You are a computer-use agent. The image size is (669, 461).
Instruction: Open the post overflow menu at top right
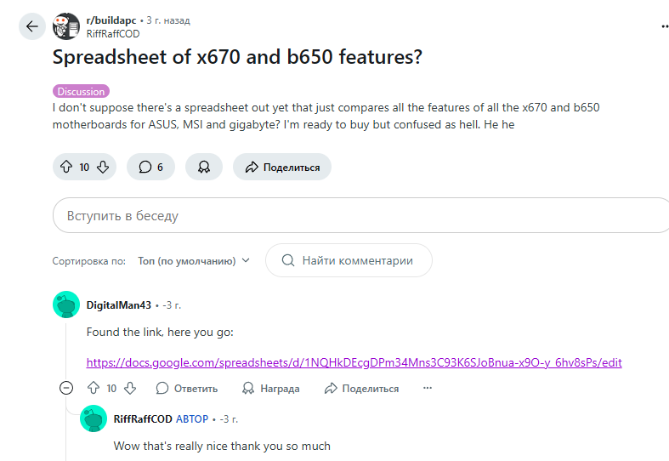point(665,26)
